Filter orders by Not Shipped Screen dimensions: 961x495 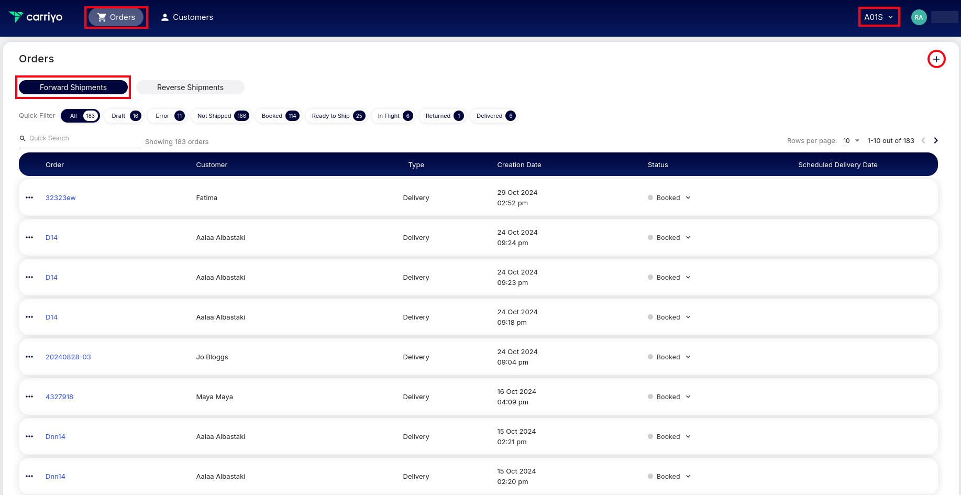pyautogui.click(x=222, y=116)
